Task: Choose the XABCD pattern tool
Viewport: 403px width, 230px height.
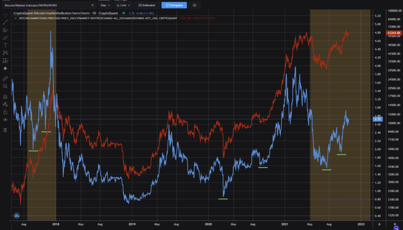Action: tap(5, 53)
